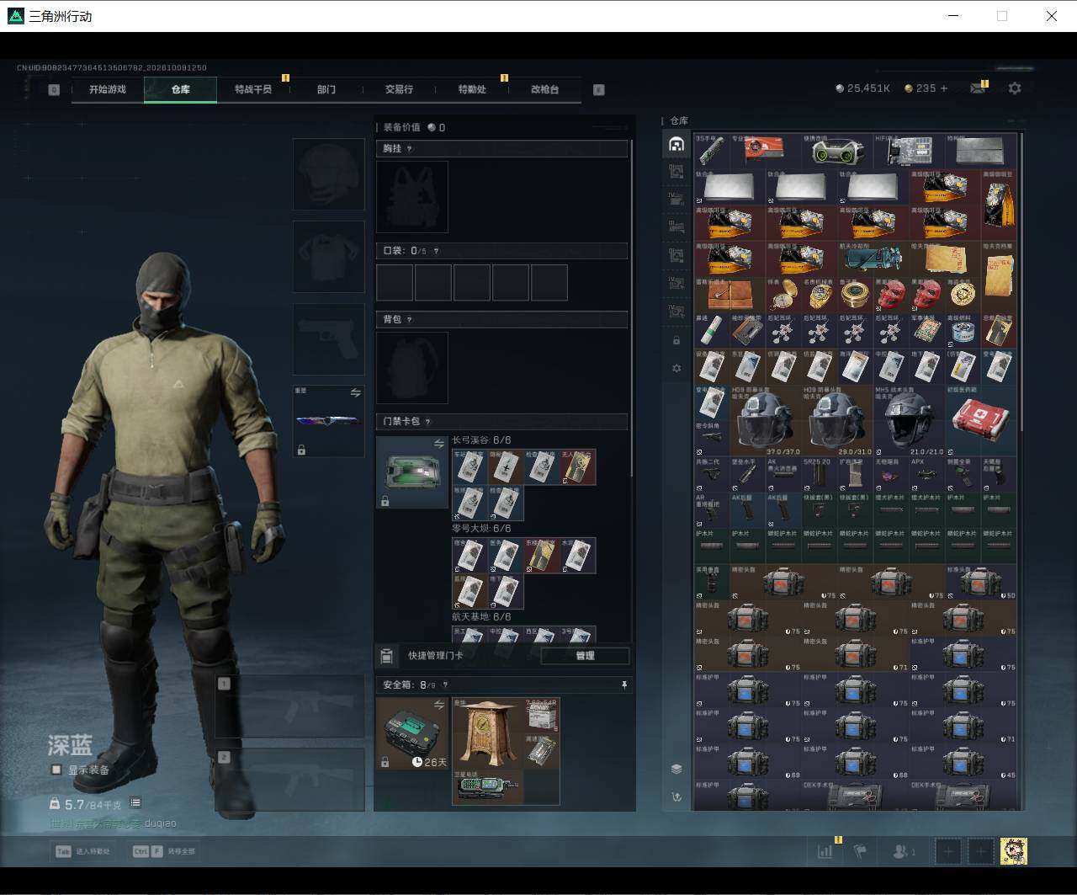This screenshot has height=895, width=1077.
Task: Open the 交易行 tab
Action: [399, 89]
